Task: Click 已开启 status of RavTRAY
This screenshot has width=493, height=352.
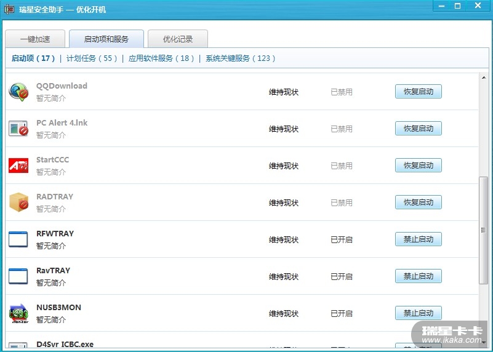Action: (342, 276)
